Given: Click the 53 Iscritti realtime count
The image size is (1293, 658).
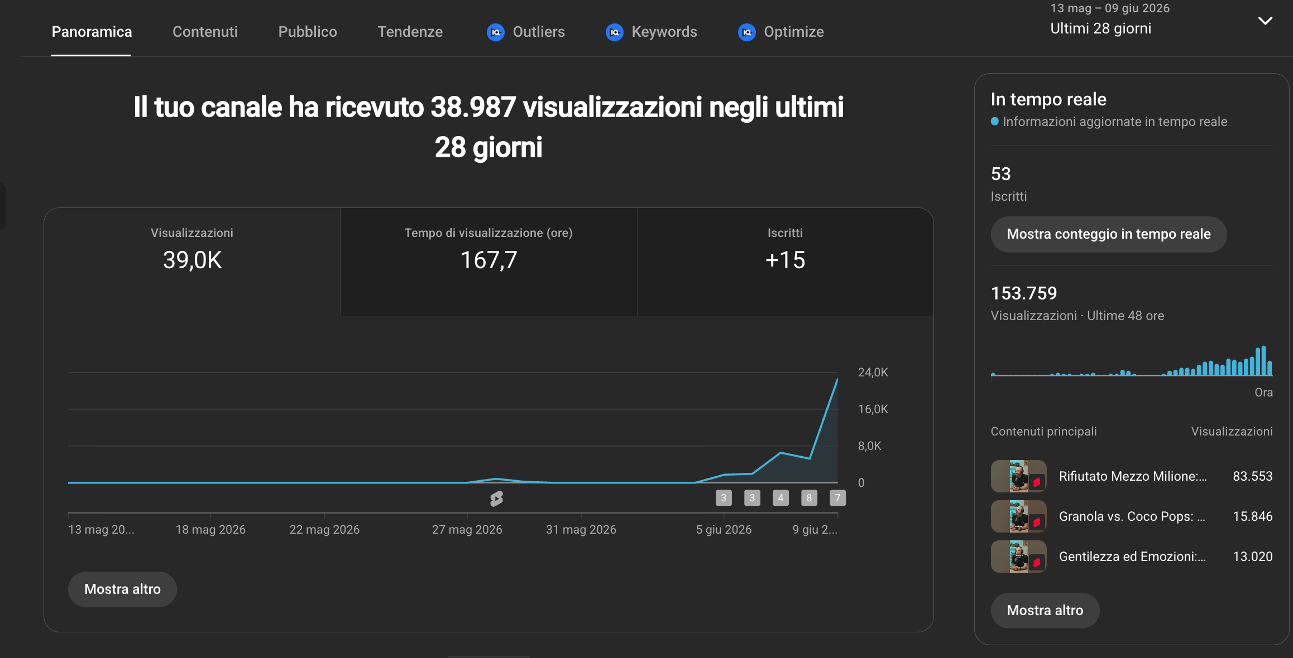Looking at the screenshot, I should click(1000, 174).
